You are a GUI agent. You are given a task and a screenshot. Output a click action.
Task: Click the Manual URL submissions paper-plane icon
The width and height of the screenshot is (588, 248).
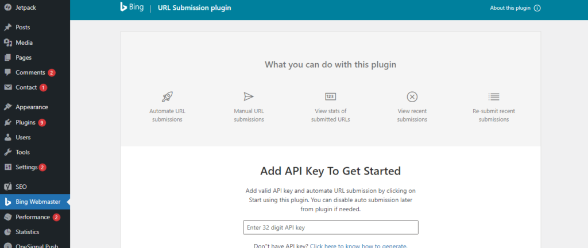(x=249, y=96)
